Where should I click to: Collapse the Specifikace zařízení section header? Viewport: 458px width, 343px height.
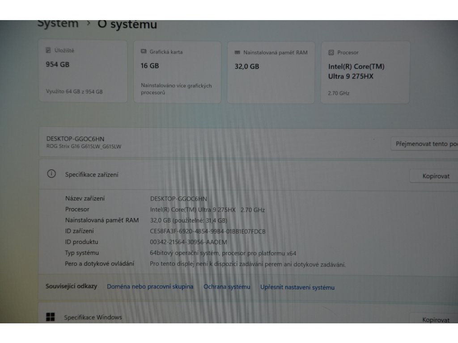248,175
